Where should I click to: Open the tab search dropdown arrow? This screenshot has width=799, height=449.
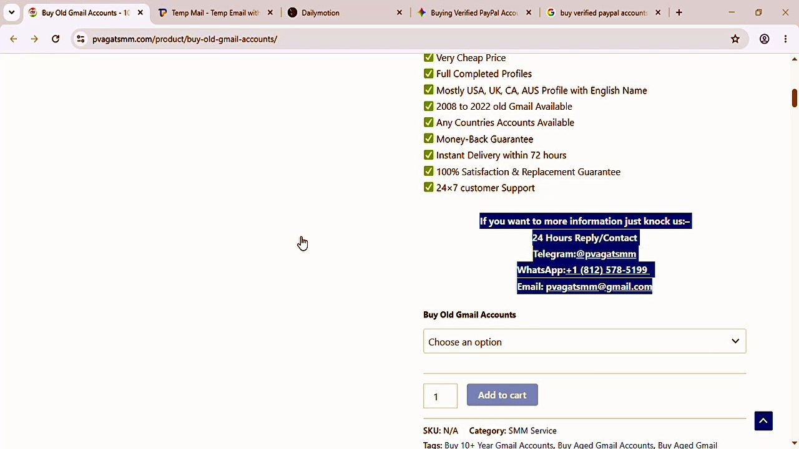point(11,12)
